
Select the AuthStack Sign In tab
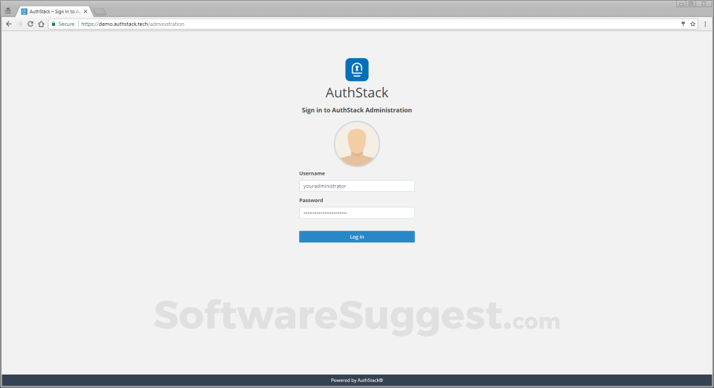coord(54,11)
